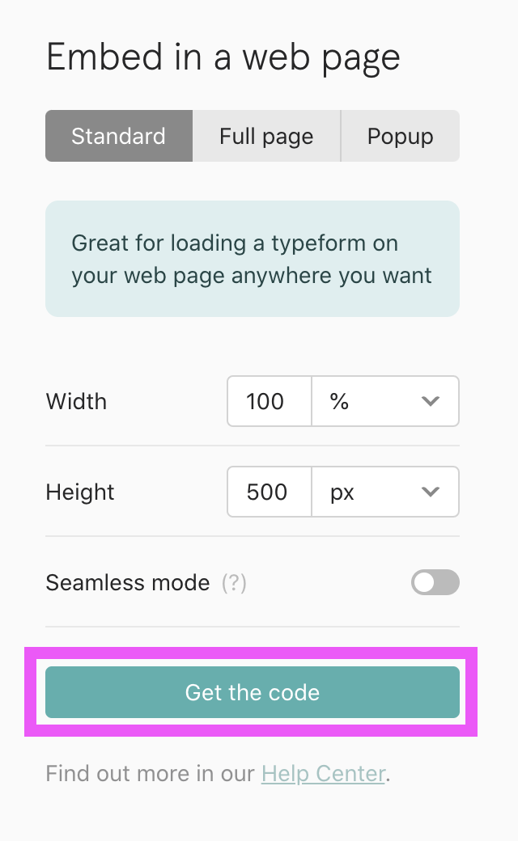
Task: Click the Width unit chevron arrow
Action: (431, 401)
